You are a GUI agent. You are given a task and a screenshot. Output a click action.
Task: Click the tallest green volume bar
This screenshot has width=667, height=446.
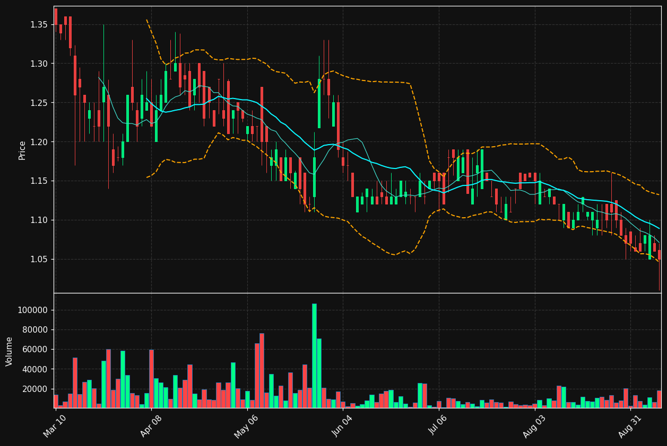(314, 356)
